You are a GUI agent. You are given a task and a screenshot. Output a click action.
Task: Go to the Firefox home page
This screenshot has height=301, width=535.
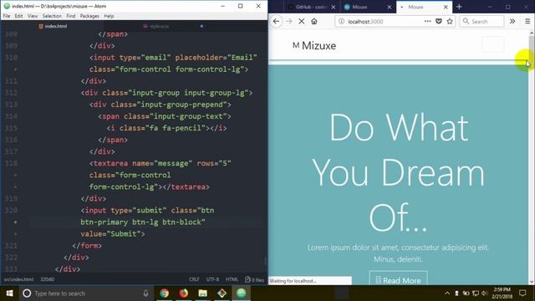point(314,21)
